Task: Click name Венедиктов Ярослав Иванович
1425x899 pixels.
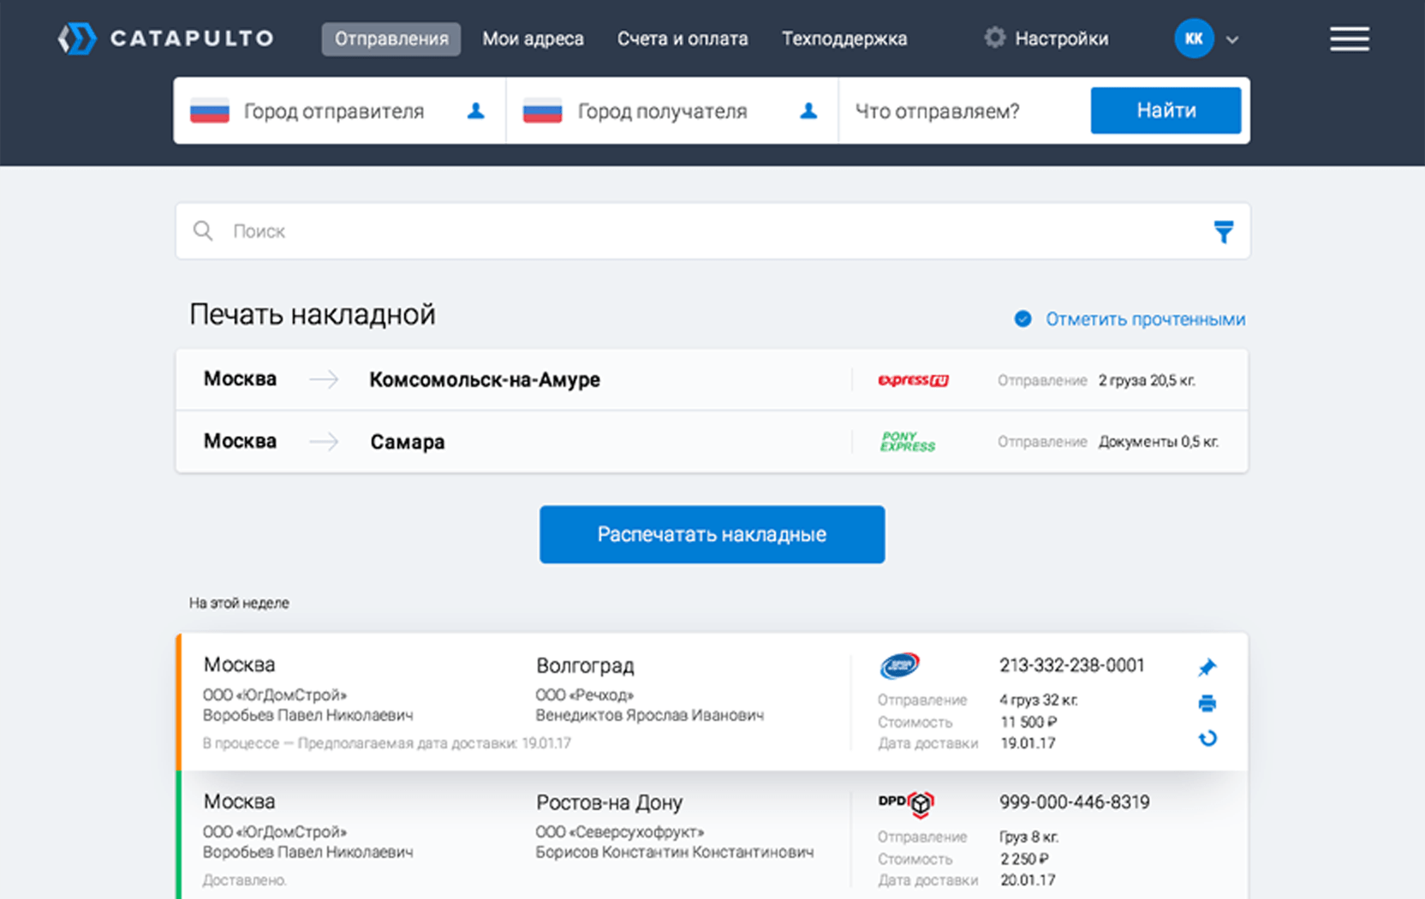Action: pyautogui.click(x=649, y=715)
